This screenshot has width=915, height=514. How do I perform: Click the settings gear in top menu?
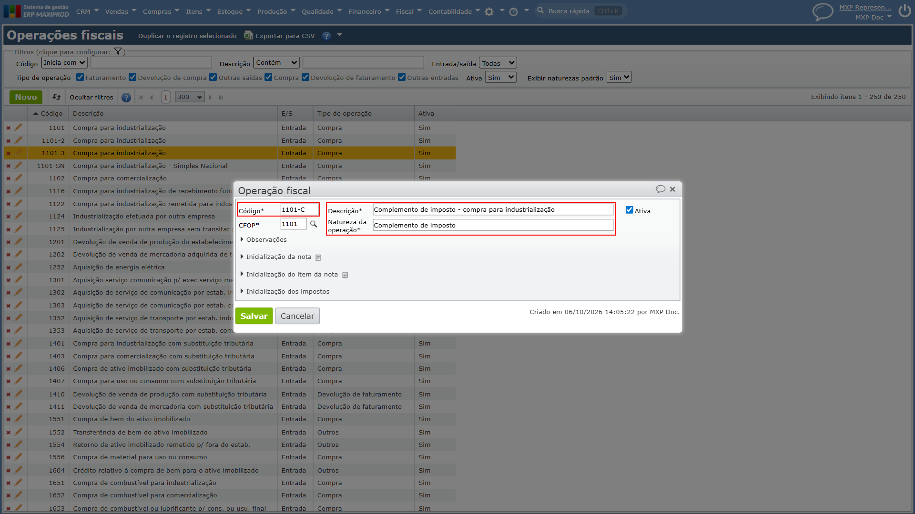pos(489,12)
